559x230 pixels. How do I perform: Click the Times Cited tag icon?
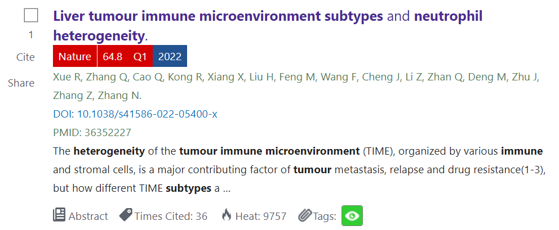point(125,215)
